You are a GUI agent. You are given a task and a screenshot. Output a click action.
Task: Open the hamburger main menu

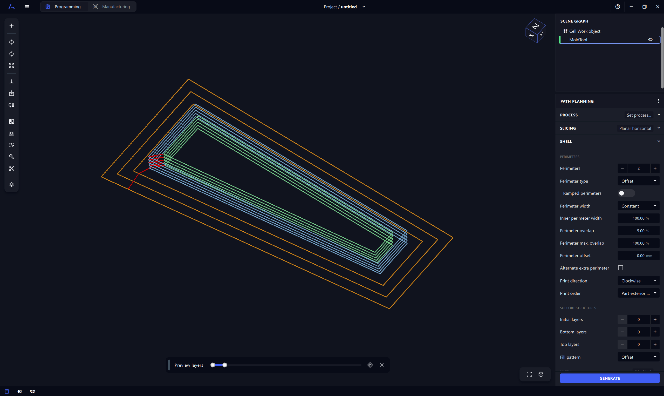point(27,7)
